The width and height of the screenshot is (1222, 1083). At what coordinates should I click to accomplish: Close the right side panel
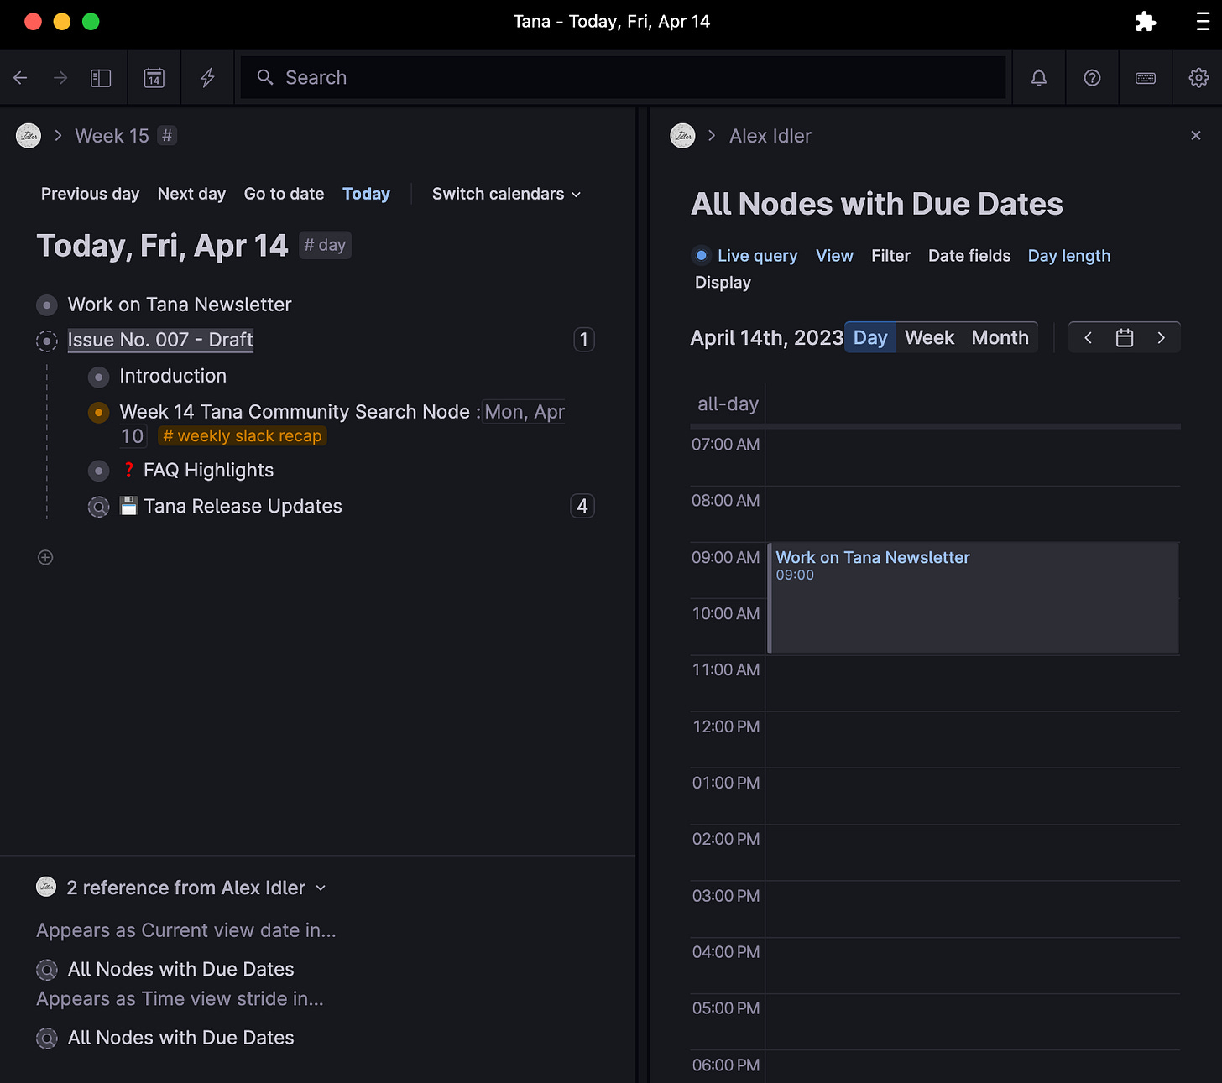pos(1196,136)
